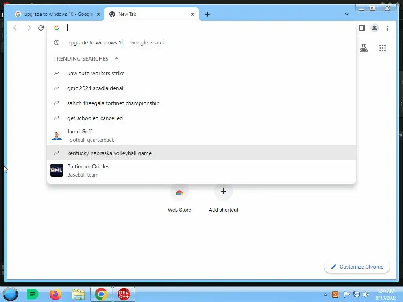Screen dimensions: 403x302
Task: Click the MLB logo thumbnail
Action: coord(57,170)
